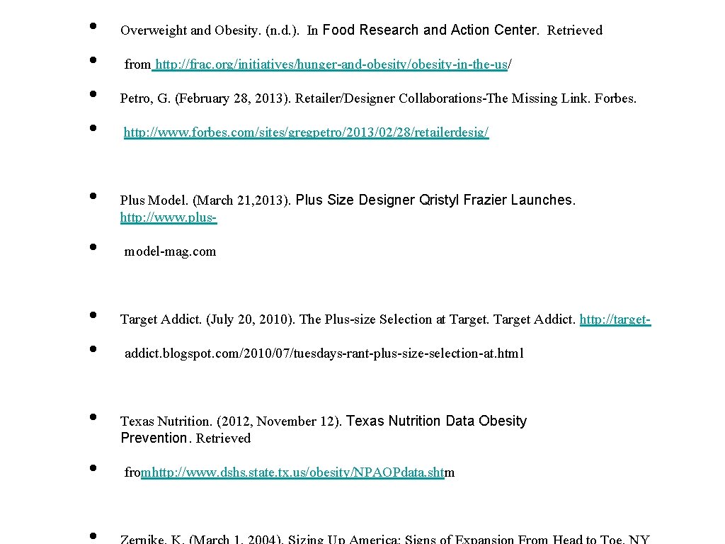Click 'Texas Nutrition Data Obesity' title text

click(436, 421)
